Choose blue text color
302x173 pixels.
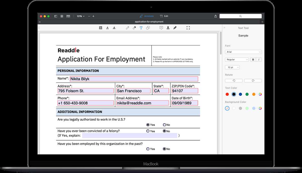click(240, 94)
